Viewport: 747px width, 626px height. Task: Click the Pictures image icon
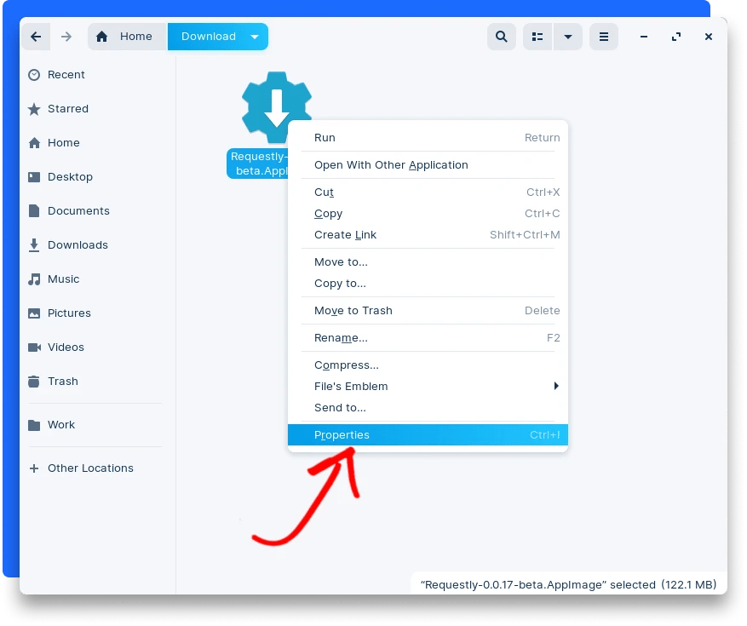[x=34, y=313]
